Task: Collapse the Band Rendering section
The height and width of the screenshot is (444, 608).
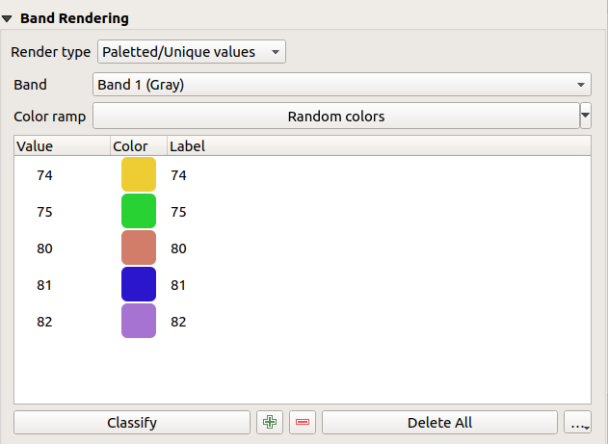Action: [8, 18]
